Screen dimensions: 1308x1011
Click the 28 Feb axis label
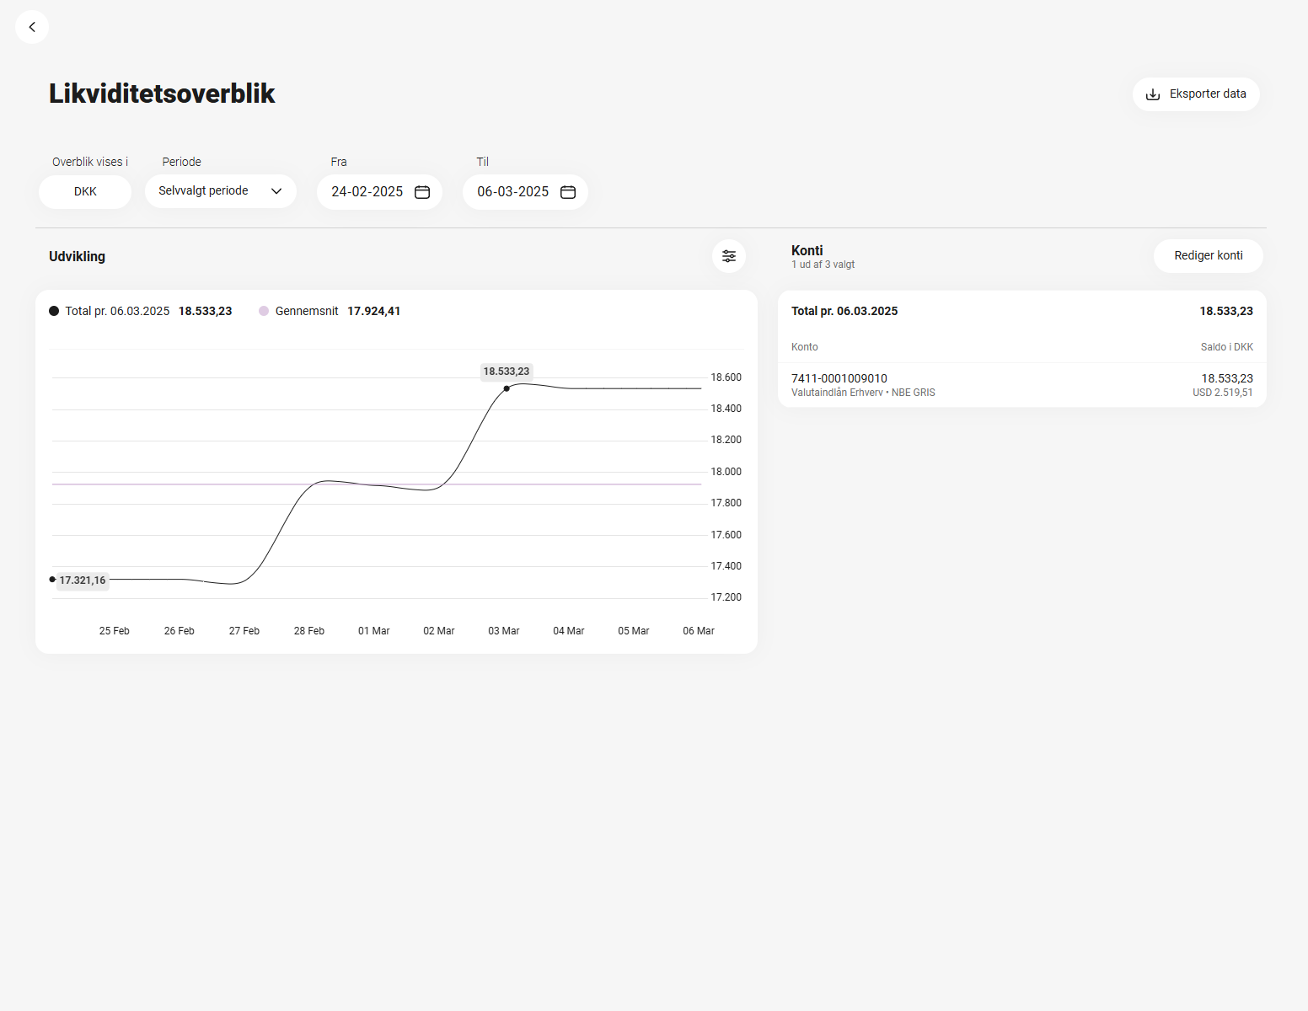point(309,631)
